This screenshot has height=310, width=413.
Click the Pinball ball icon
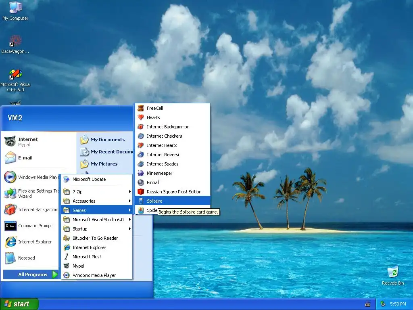click(141, 182)
